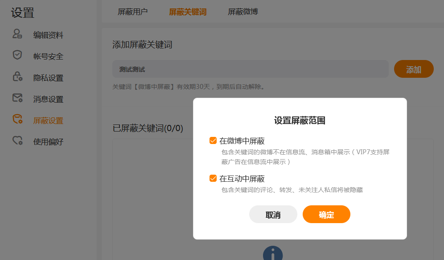Click the 使用偏好 heart icon
Screen dimensions: 444x260
(x=17, y=140)
